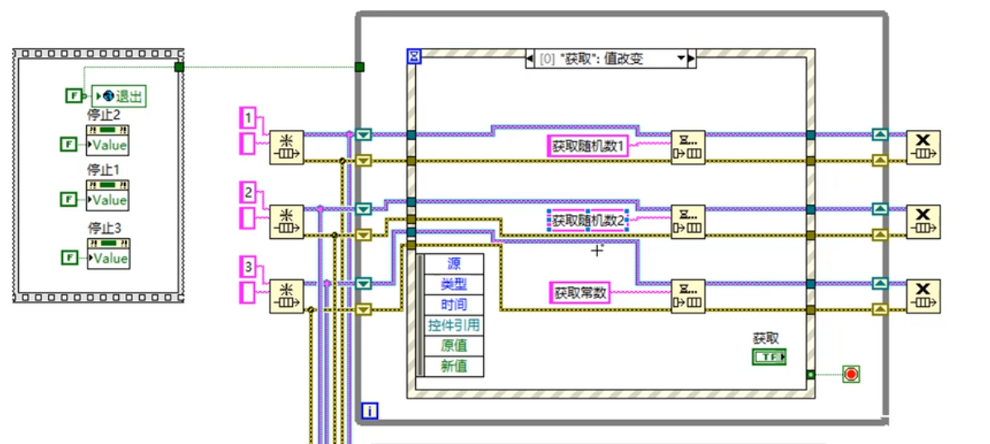Click the event structure timeout hourglass terminal
The height and width of the screenshot is (444, 990).
point(414,57)
